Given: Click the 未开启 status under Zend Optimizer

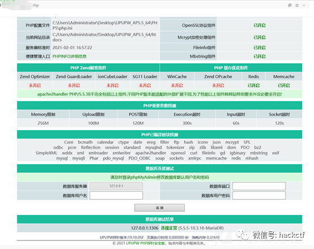Looking at the screenshot, I should pyautogui.click(x=35, y=85).
